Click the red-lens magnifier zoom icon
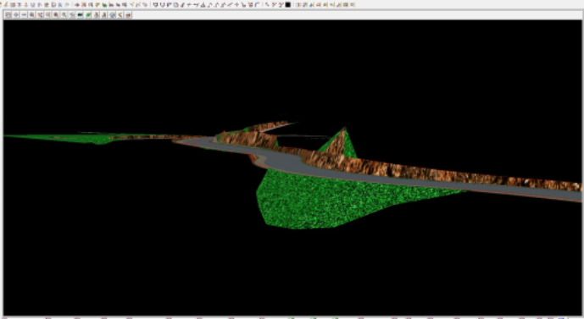Screen dimensions: 584x319 55,15
